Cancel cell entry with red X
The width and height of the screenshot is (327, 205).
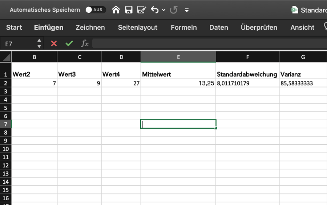pyautogui.click(x=54, y=44)
